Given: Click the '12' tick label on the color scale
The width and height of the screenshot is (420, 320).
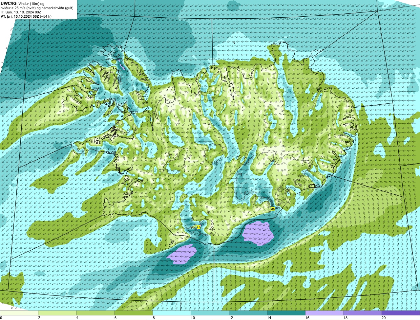Looking at the screenshot, I should (x=231, y=318).
